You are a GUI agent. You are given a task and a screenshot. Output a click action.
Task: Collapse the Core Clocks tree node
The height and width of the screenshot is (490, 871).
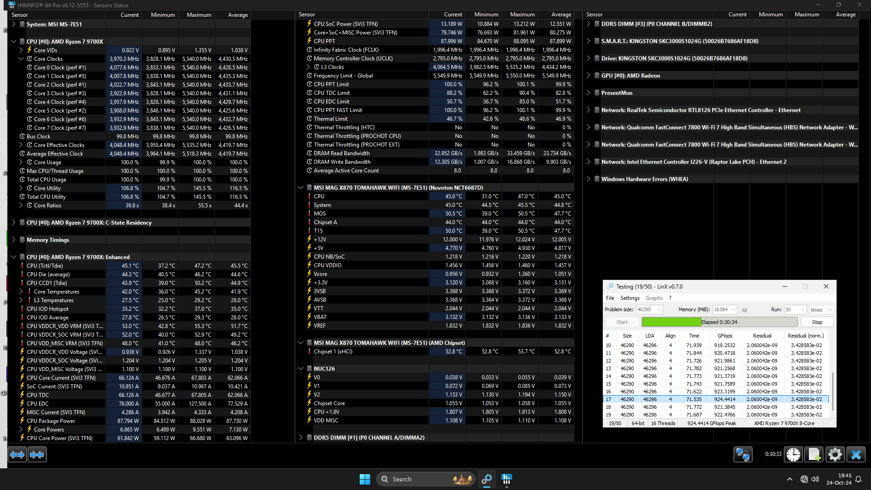coord(21,59)
